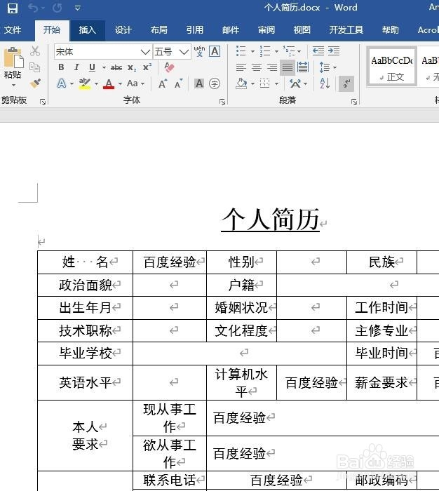Open the 五号 font size dropdown
Image resolution: width=439 pixels, height=491 pixels.
pos(184,52)
